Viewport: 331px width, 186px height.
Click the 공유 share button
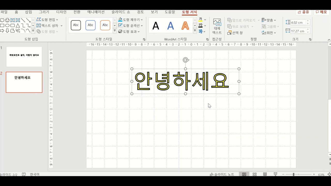pyautogui.click(x=304, y=12)
